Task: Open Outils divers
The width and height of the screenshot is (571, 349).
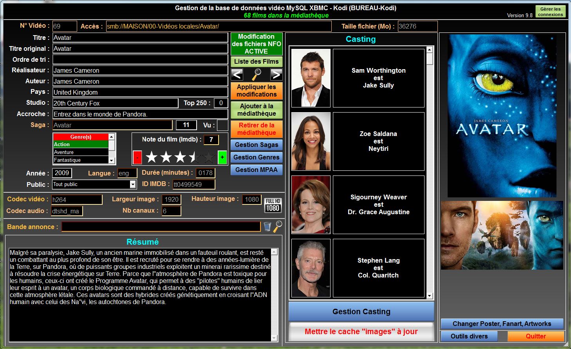Action: 469,336
